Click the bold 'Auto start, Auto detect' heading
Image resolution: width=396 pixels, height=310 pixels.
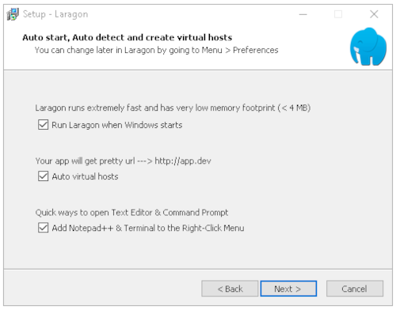pyautogui.click(x=128, y=37)
